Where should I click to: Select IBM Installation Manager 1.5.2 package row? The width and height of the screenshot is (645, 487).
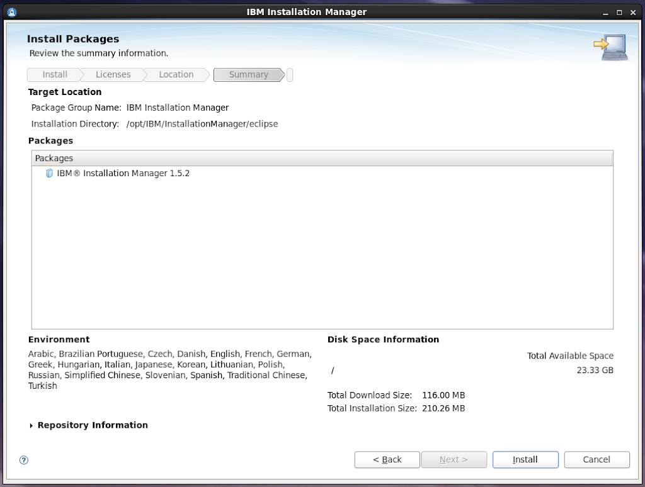click(x=123, y=173)
